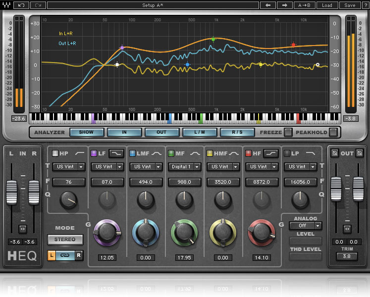Toggle the HP band on
Image resolution: width=370 pixels, height=297 pixels.
[55, 153]
